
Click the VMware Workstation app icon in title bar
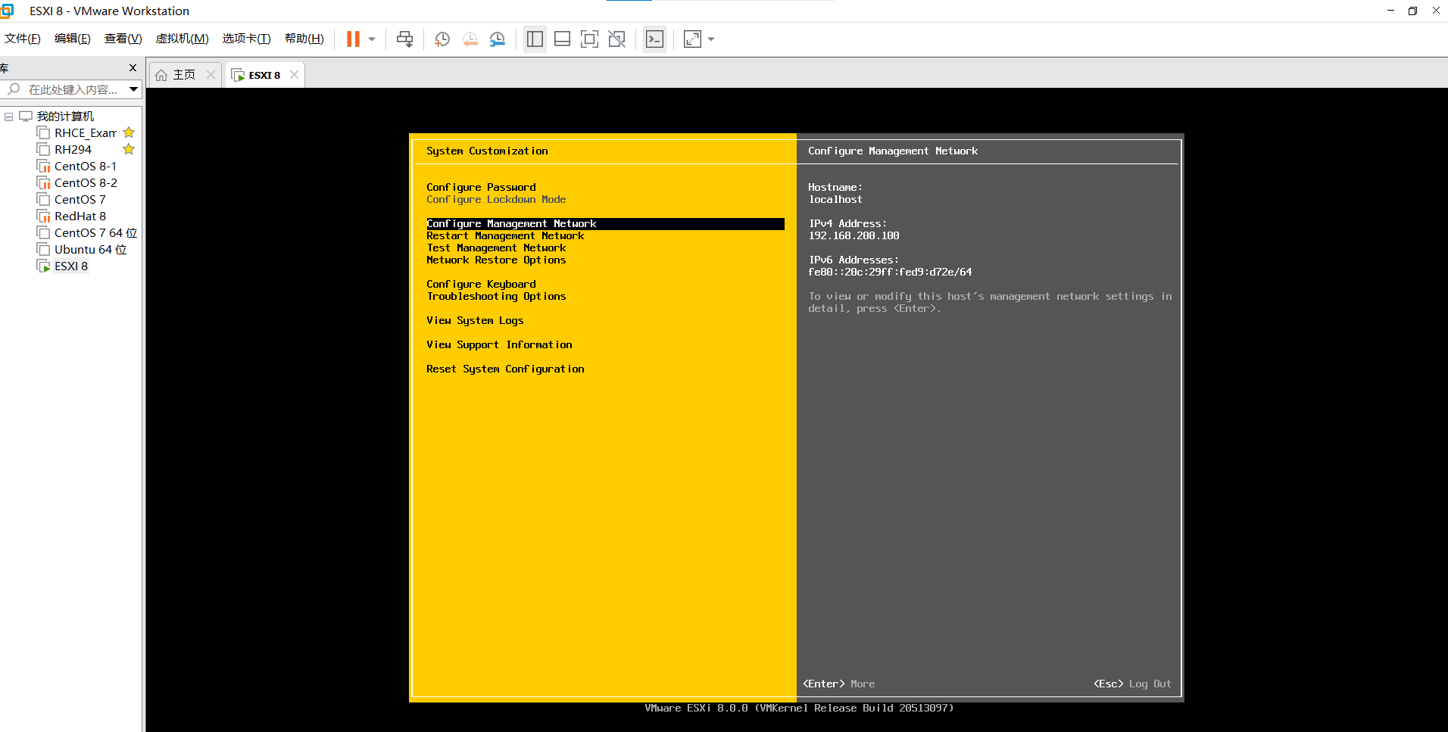click(x=7, y=11)
